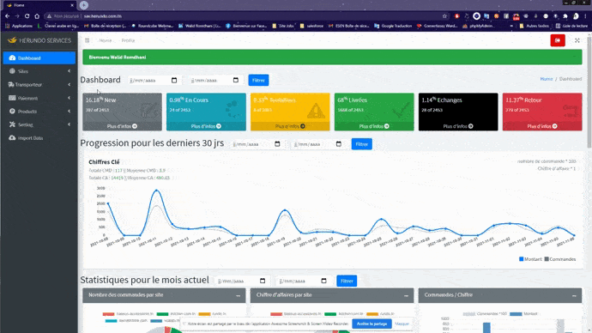Open the Profile link in top navbar
This screenshot has height=333, width=592.
[x=128, y=40]
